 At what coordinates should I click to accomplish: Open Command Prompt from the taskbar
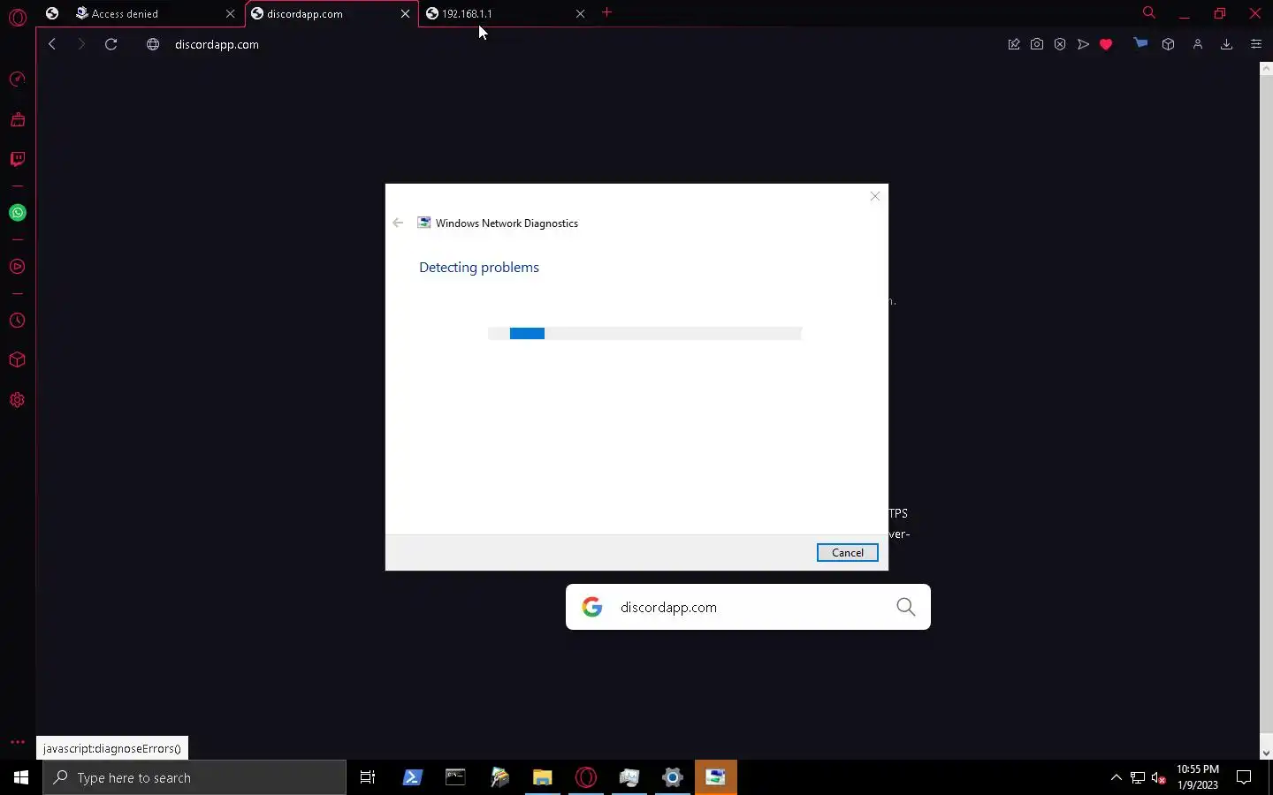coord(455,777)
